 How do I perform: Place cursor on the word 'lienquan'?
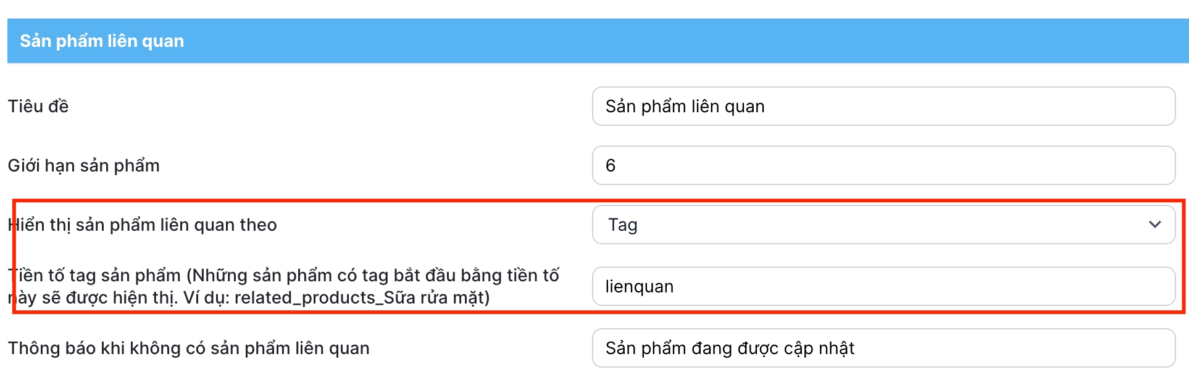click(x=639, y=286)
